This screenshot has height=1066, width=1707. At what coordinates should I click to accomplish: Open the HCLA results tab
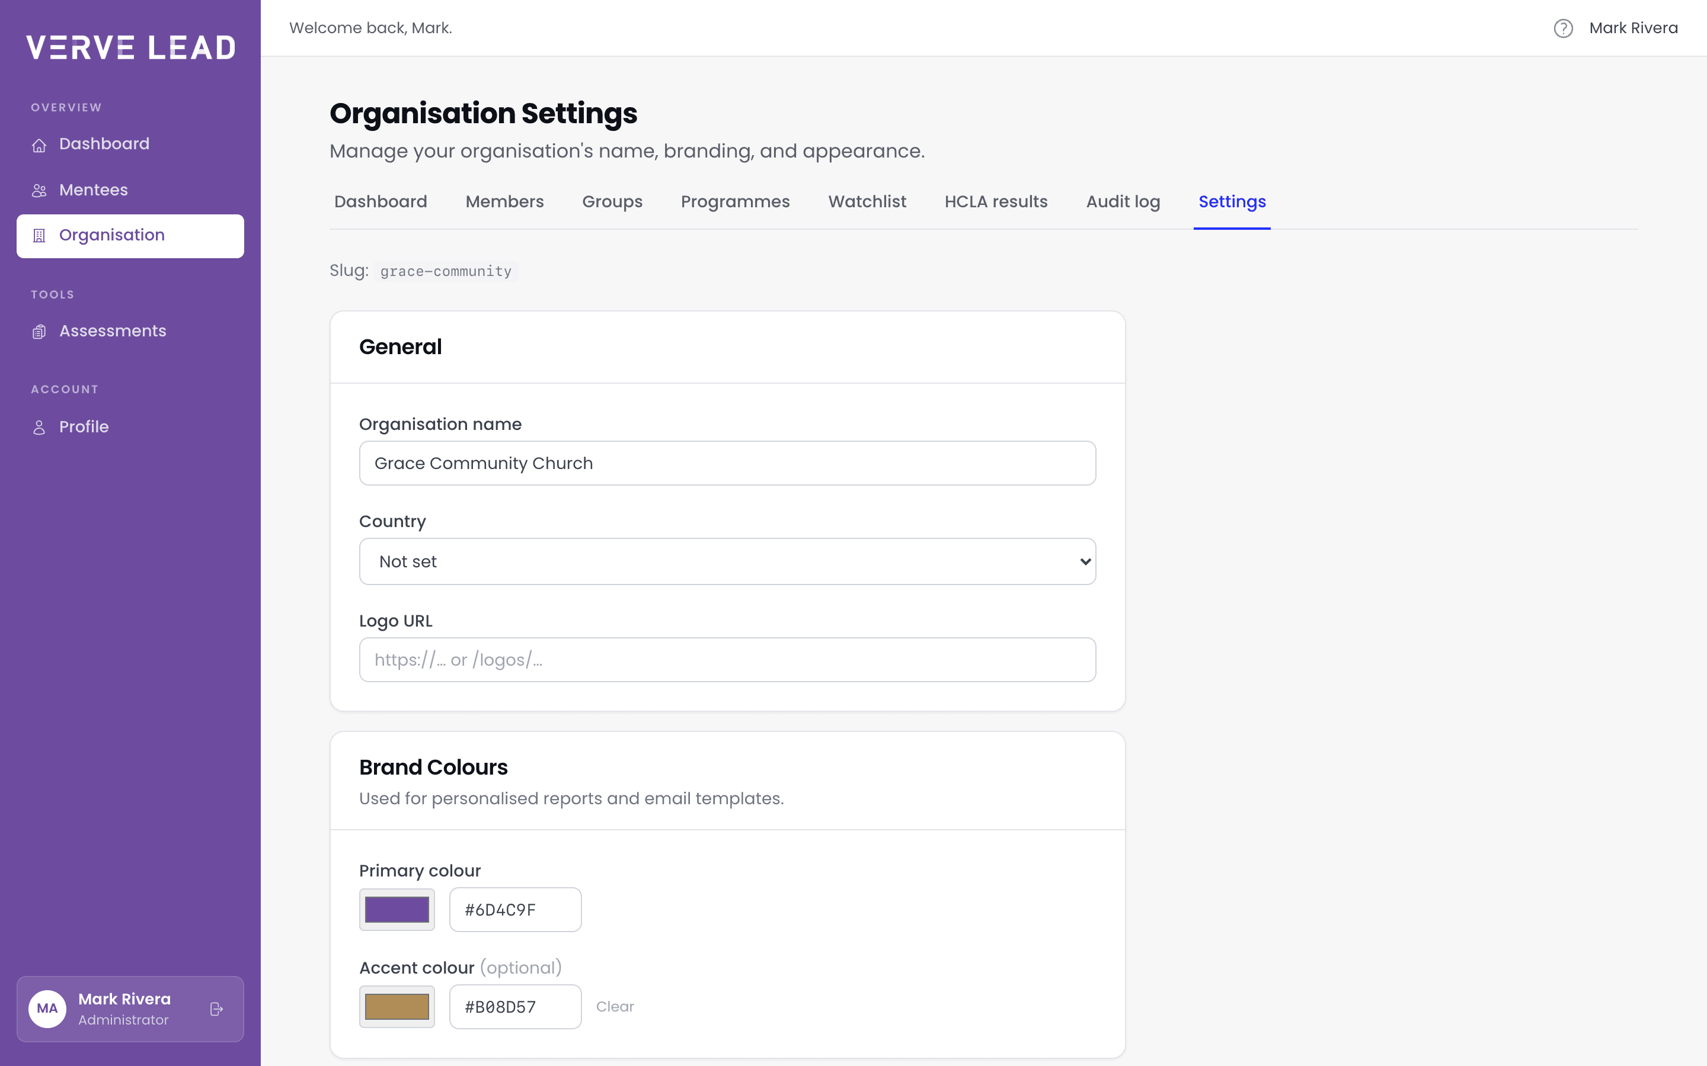pyautogui.click(x=996, y=201)
